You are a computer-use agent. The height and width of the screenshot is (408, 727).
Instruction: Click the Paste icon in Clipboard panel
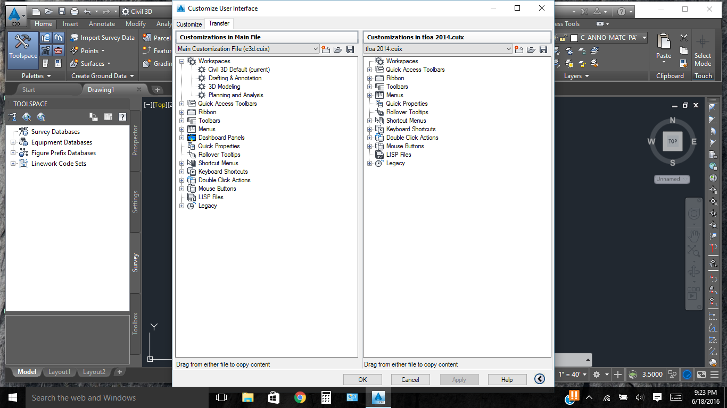click(664, 42)
